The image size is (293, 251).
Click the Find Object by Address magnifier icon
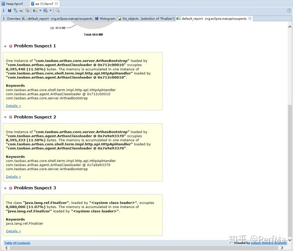57,11
